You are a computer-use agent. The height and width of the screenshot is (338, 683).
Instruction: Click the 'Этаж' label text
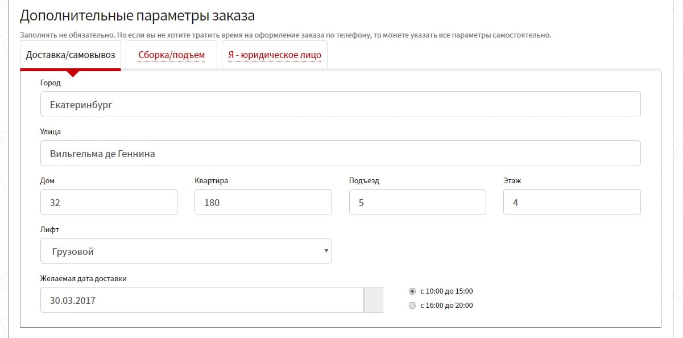coord(512,181)
